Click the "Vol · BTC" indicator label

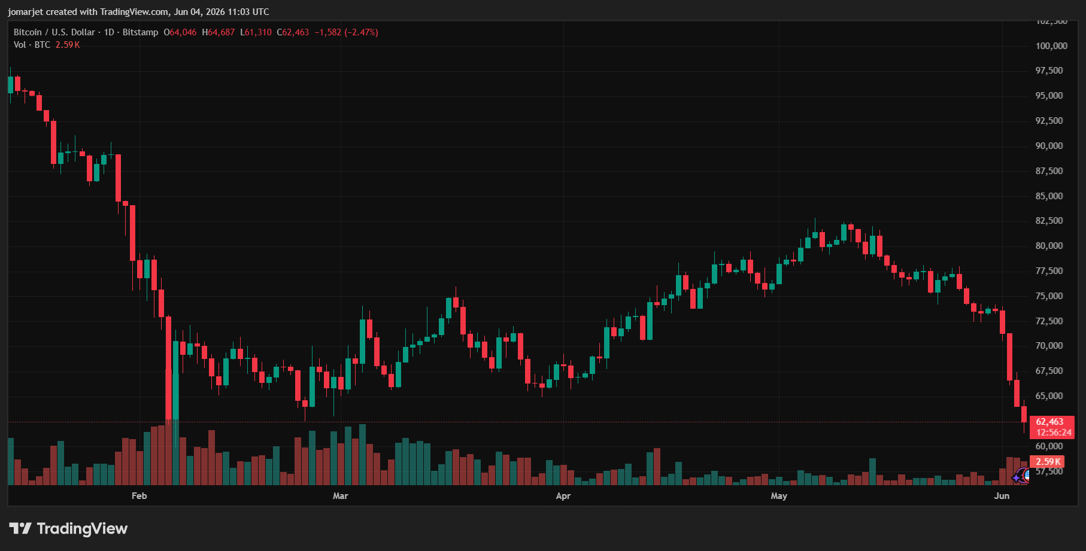[x=32, y=45]
